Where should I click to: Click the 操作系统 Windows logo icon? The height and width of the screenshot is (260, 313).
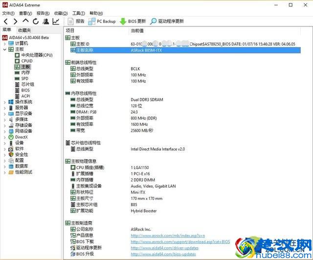click(x=11, y=102)
